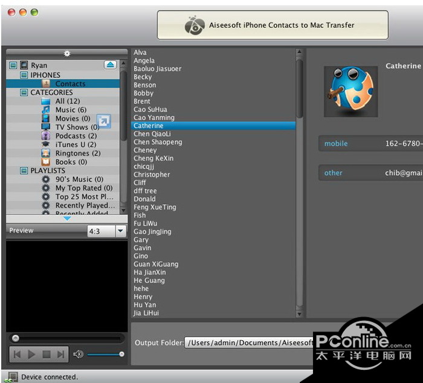Click the eject button next to Ryan

[x=110, y=65]
